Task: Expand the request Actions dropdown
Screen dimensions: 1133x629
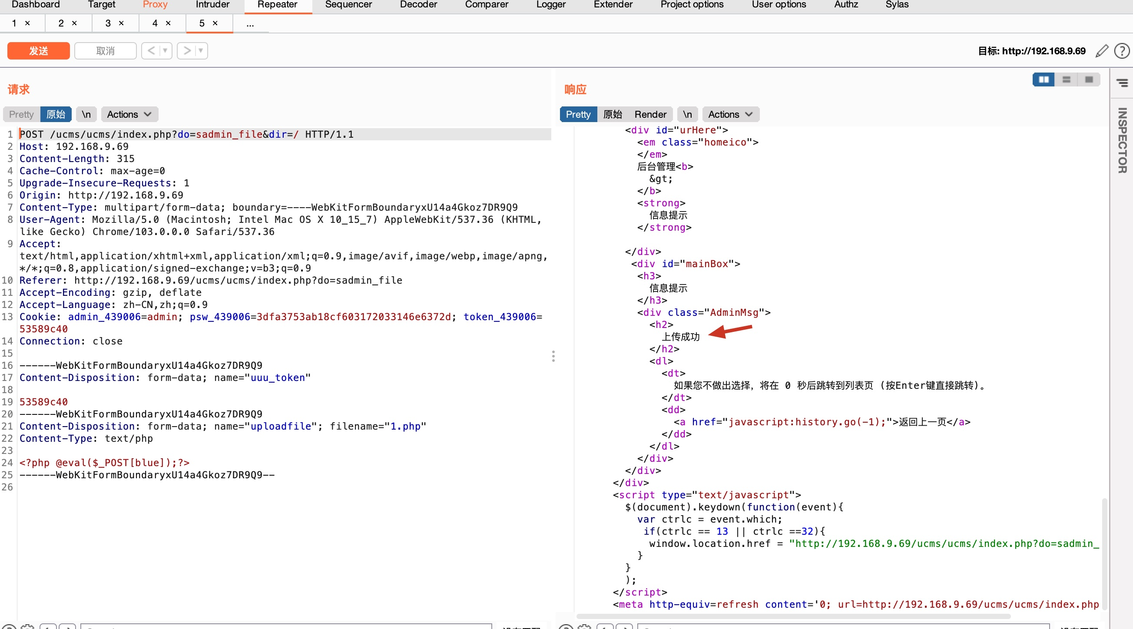Action: [129, 114]
